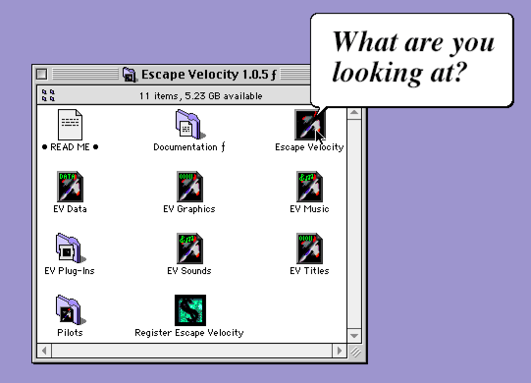This screenshot has height=383, width=531.
Task: Click the folder proxy icon in title bar
Action: [129, 75]
